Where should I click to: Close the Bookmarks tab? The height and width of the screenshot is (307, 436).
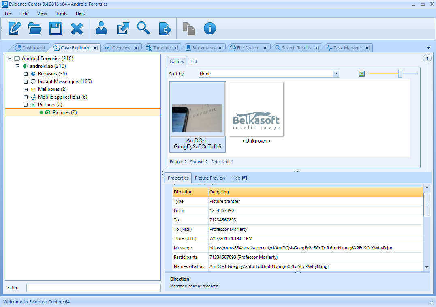[220, 48]
